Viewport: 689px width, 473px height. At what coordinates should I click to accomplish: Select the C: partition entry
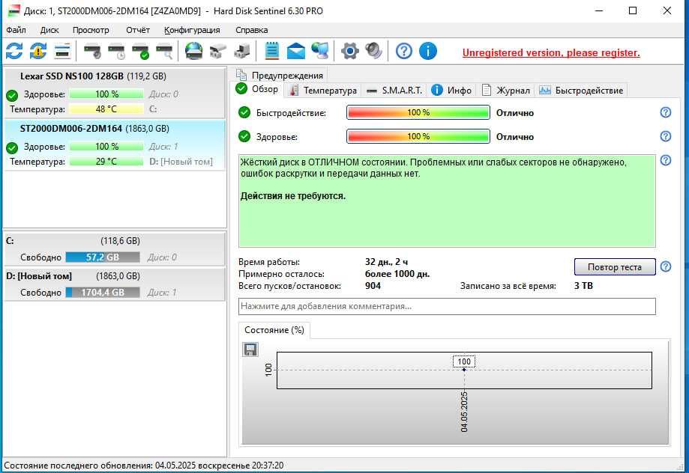114,248
